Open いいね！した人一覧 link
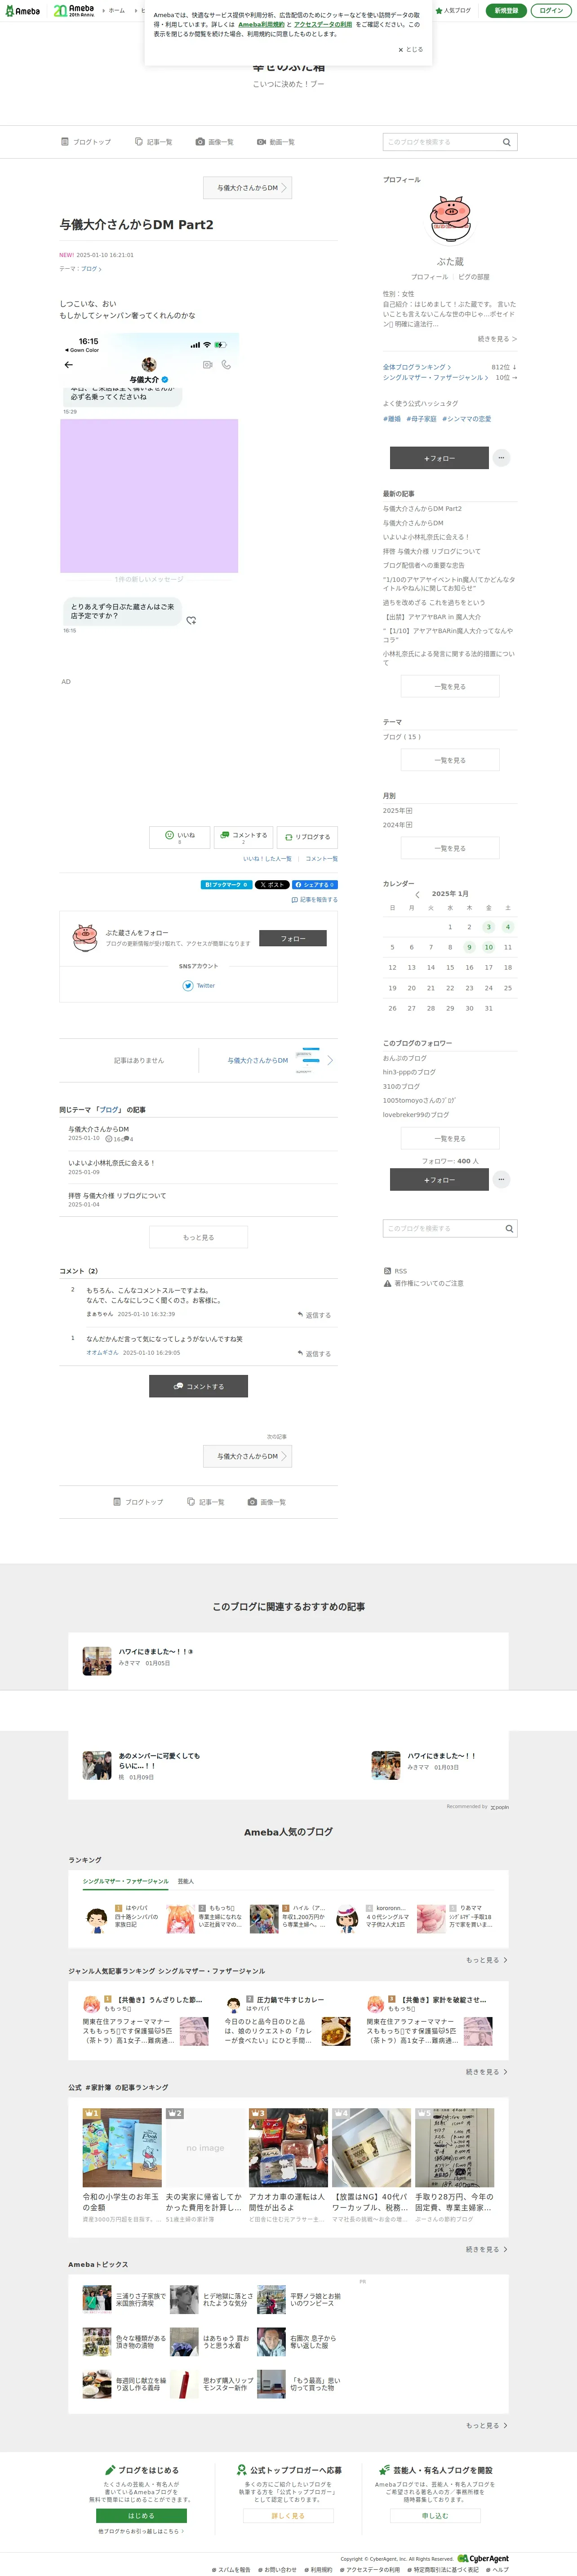Viewport: 577px width, 2576px height. point(268,859)
